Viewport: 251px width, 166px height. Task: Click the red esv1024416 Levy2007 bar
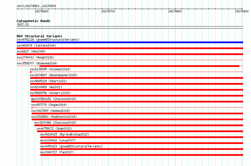142,143
